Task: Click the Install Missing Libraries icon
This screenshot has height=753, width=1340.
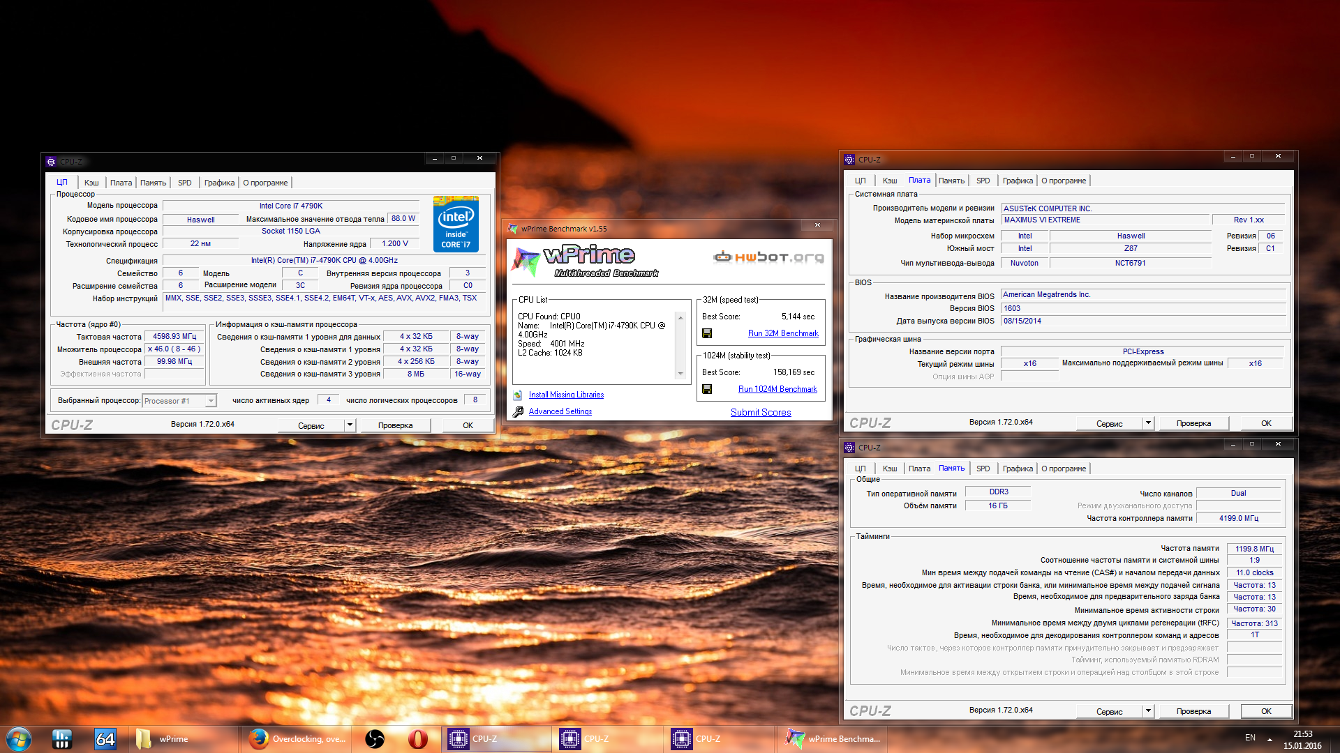Action: click(x=518, y=395)
